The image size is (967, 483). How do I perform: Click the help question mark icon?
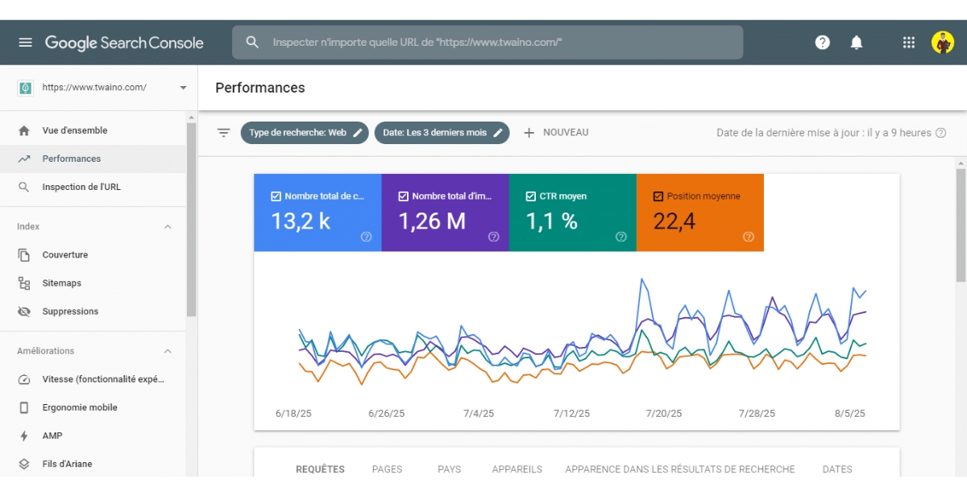pyautogui.click(x=822, y=43)
